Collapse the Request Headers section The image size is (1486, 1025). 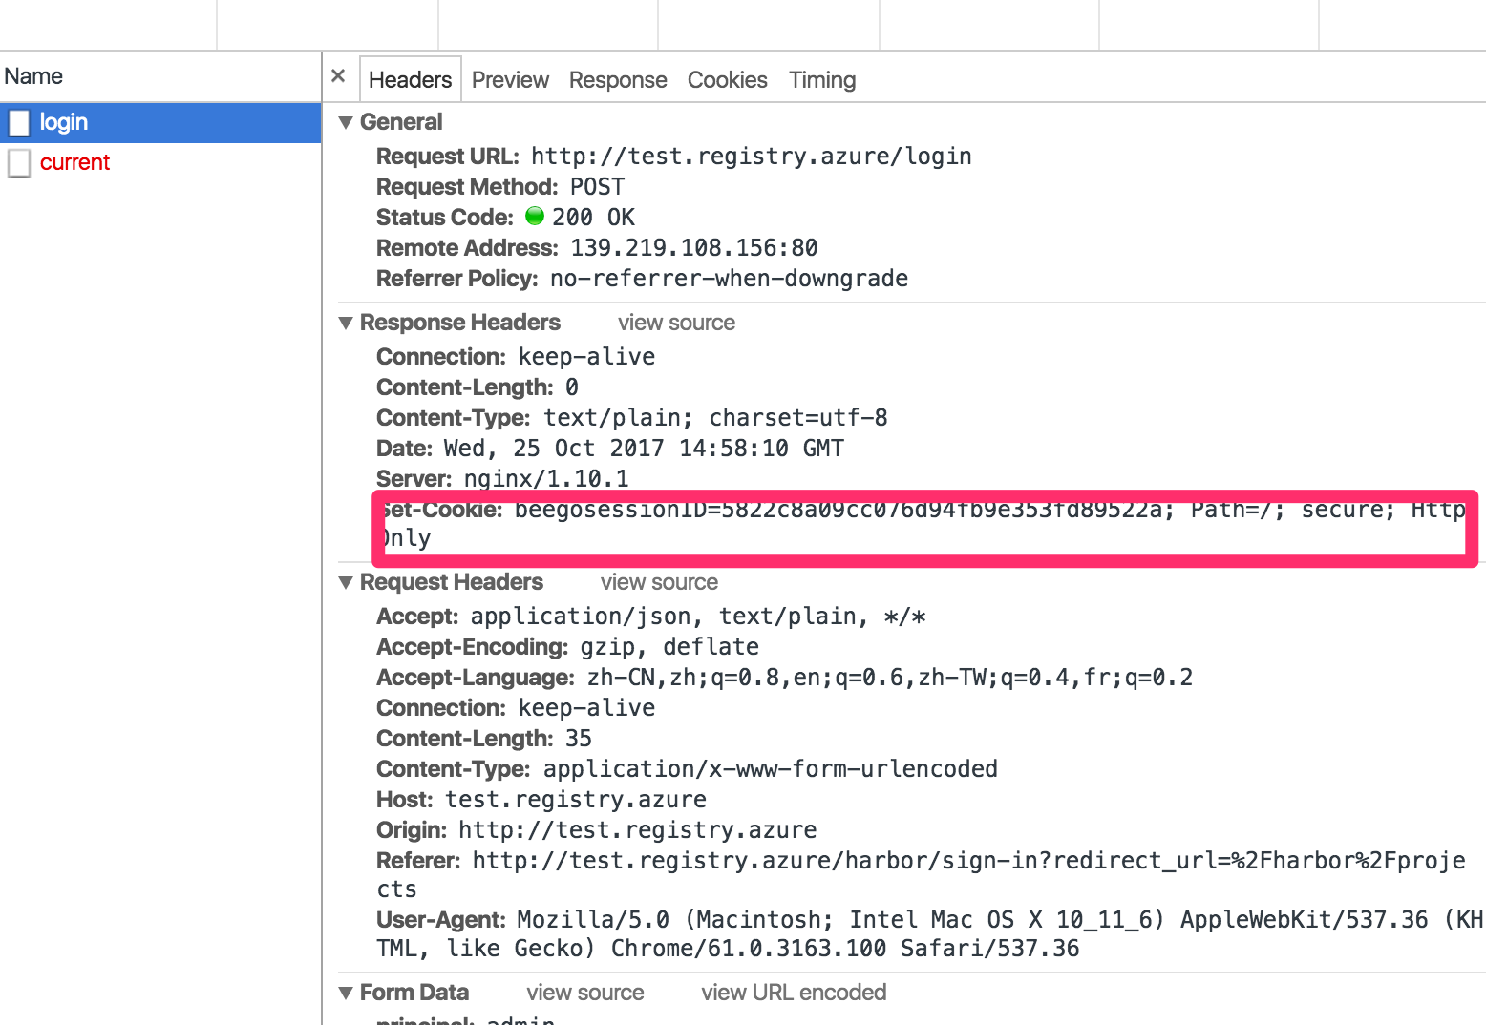click(347, 583)
